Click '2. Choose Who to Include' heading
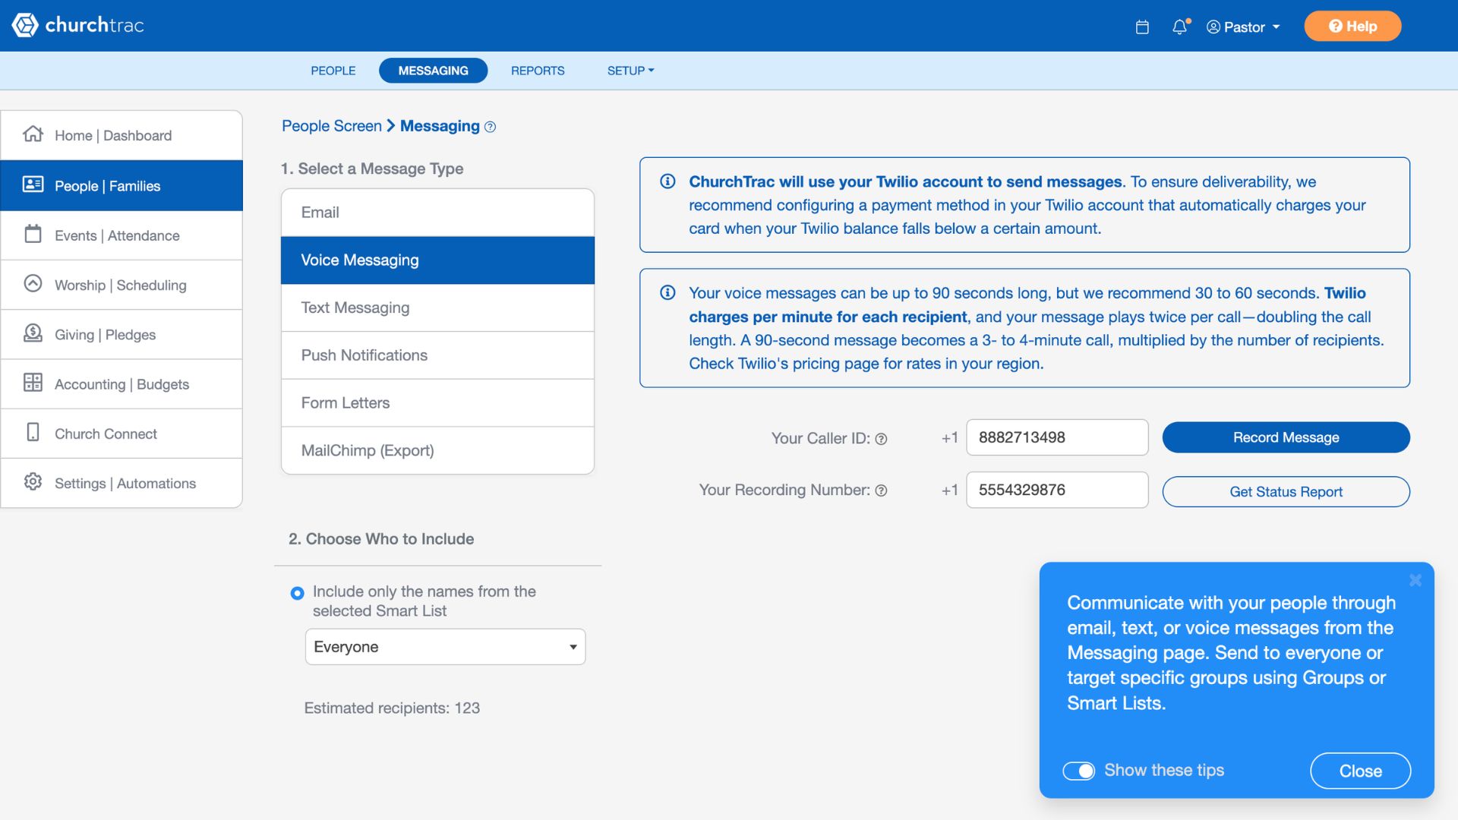 click(381, 539)
